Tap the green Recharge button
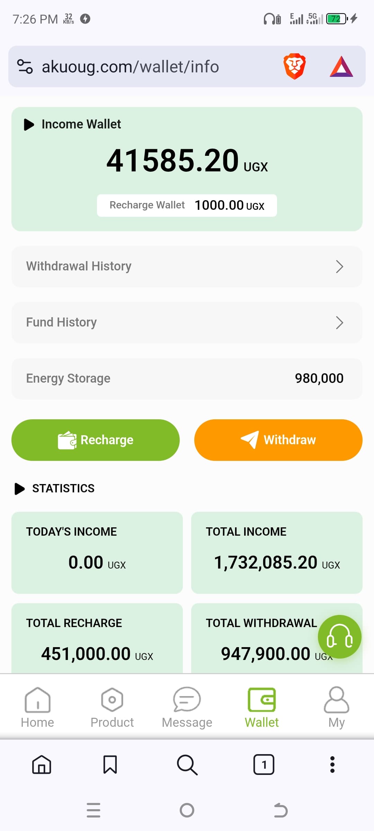 (x=96, y=440)
